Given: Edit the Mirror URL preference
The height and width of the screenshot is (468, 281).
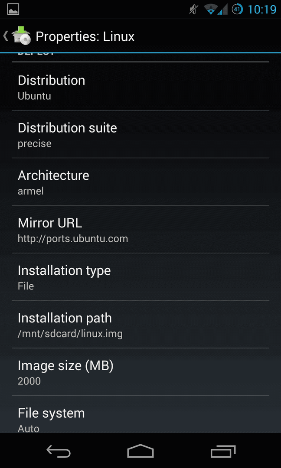Looking at the screenshot, I should click(140, 229).
